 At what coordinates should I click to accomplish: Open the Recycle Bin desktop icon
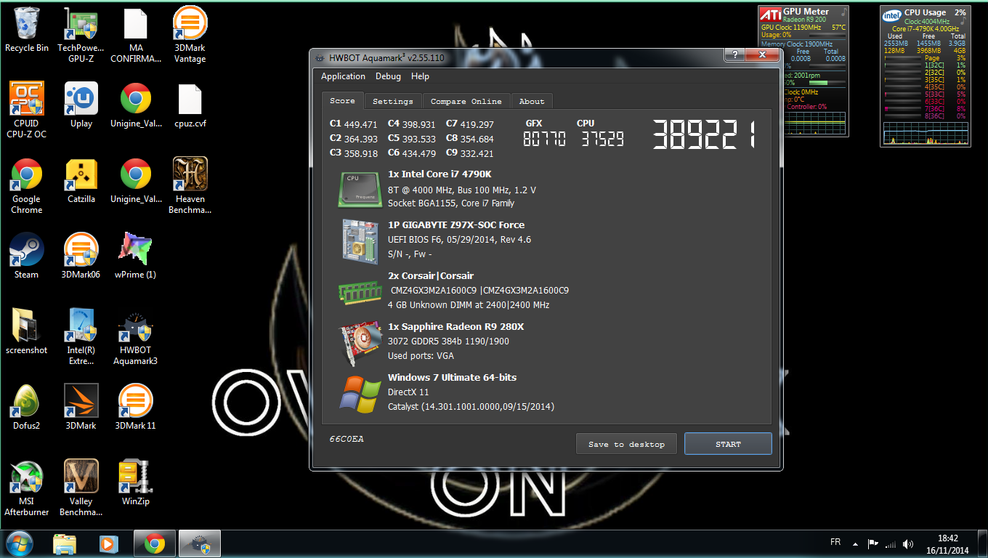click(27, 31)
